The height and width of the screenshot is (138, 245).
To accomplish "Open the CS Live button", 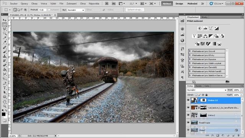I will pos(216,3).
